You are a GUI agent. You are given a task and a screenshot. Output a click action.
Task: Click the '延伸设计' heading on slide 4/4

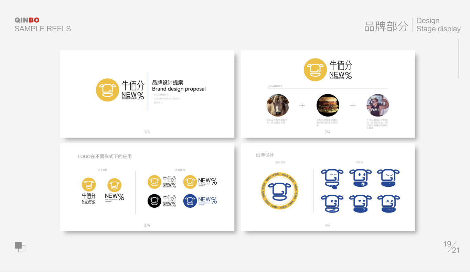pos(265,155)
